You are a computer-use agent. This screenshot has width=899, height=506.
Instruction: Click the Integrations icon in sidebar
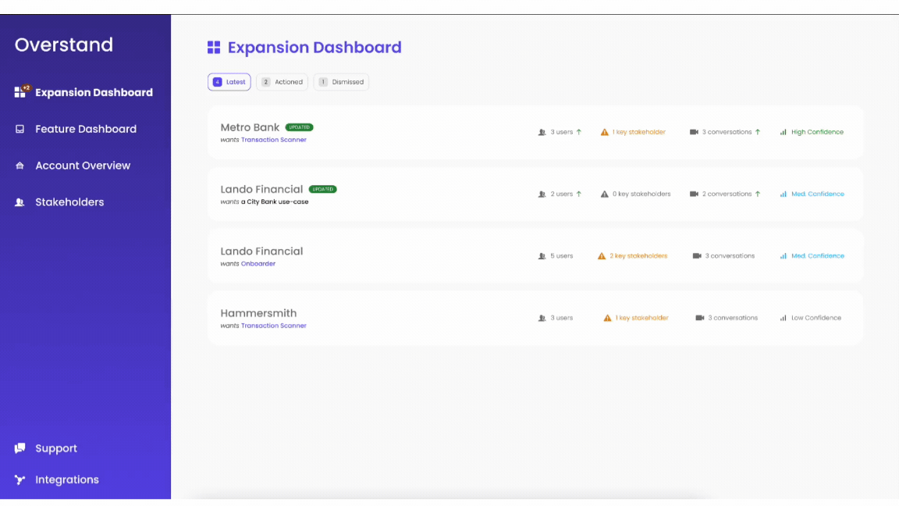click(x=20, y=479)
